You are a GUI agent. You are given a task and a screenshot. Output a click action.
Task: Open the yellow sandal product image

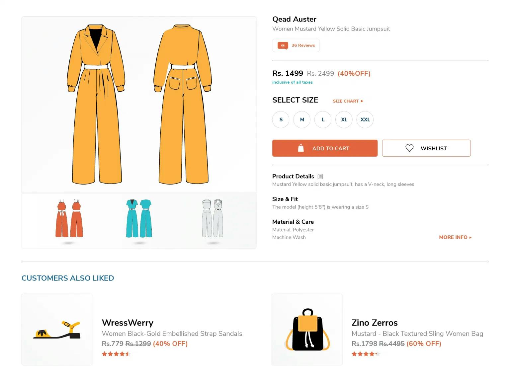(57, 330)
